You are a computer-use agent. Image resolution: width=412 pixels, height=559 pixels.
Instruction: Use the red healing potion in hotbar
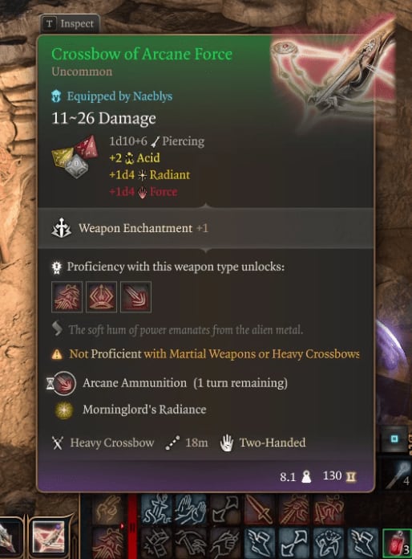click(396, 543)
